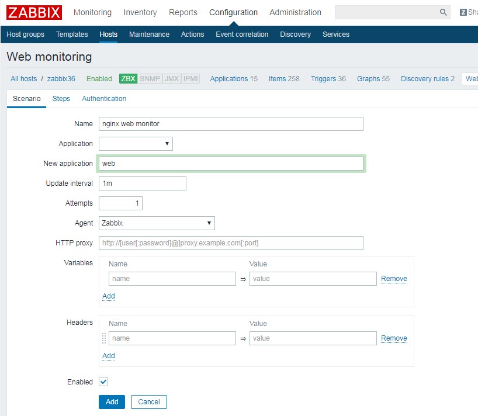Open the Application dropdown
This screenshot has width=478, height=416.
pyautogui.click(x=136, y=144)
